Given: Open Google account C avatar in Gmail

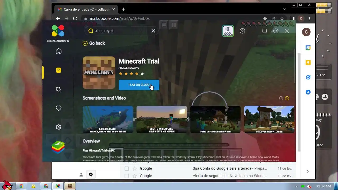Looking at the screenshot, I should tap(306, 32).
